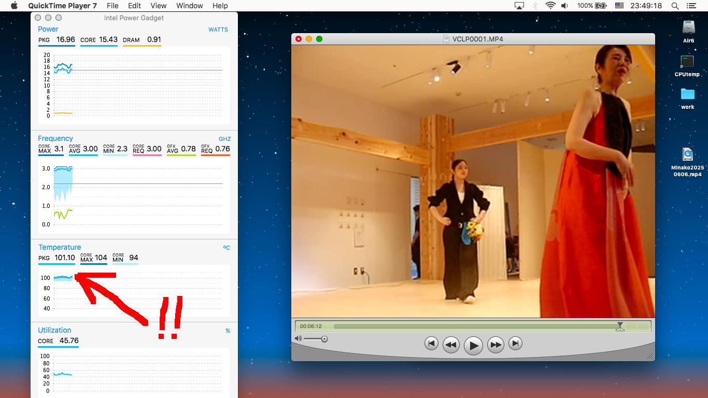Viewport: 708px width, 398px height.
Task: Open the File menu
Action: pos(112,6)
